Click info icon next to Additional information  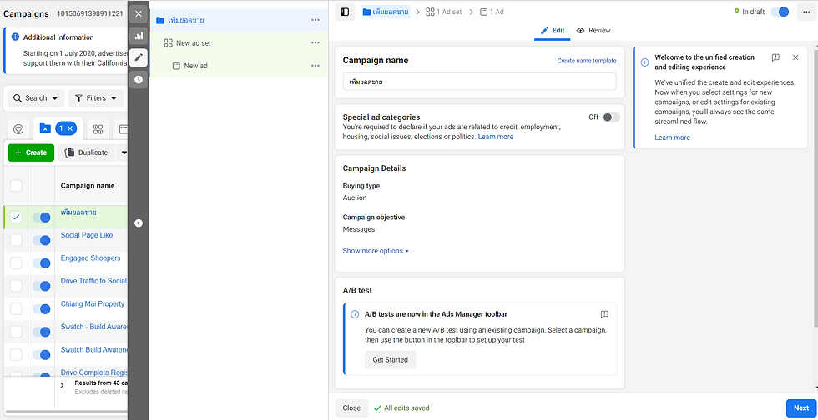tap(15, 37)
